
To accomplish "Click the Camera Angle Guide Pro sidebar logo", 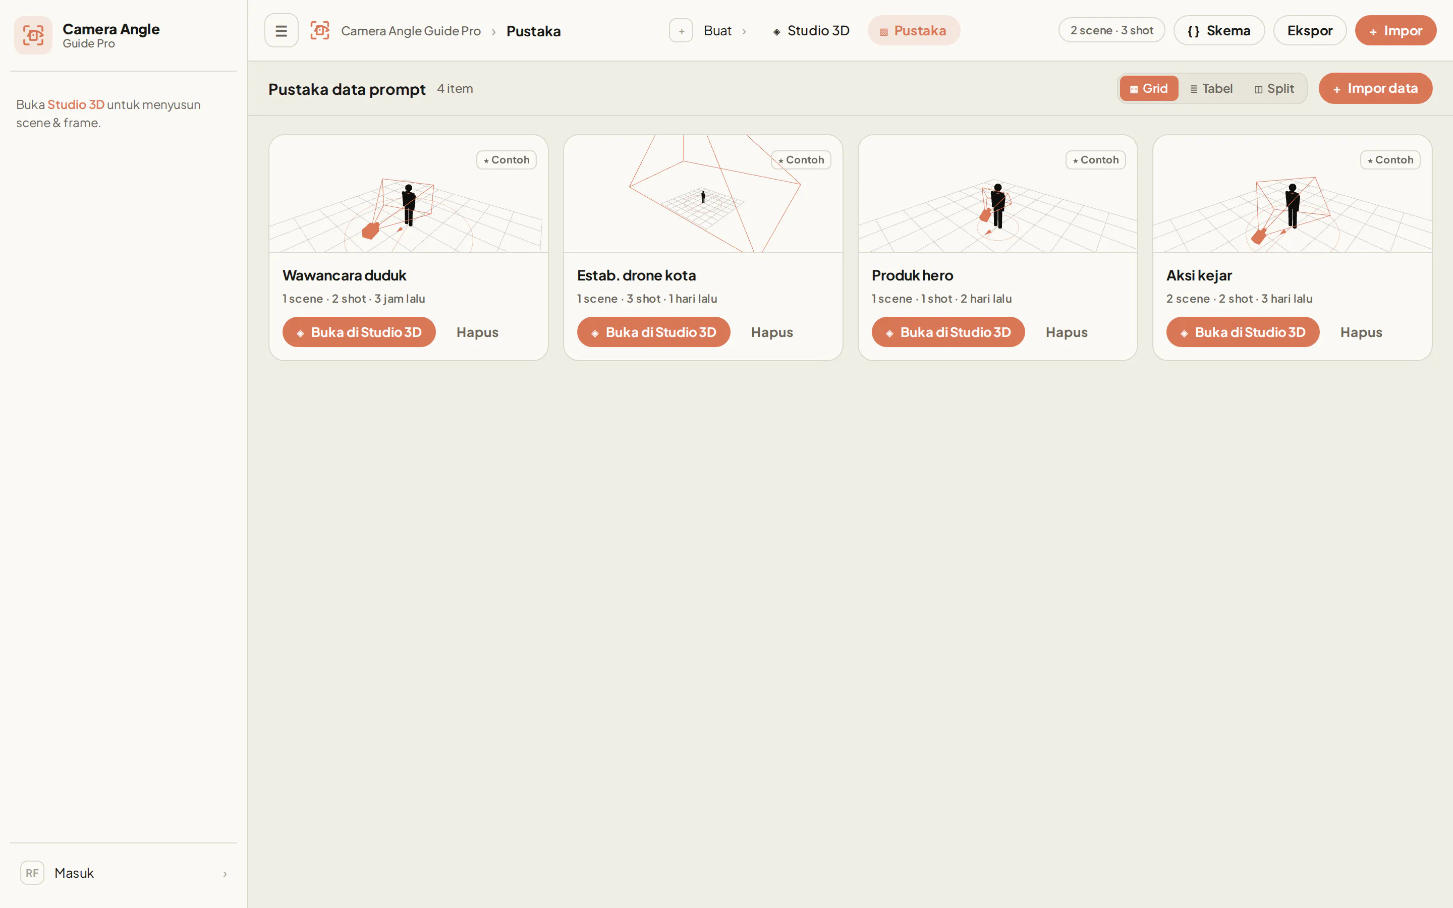I will pos(33,35).
